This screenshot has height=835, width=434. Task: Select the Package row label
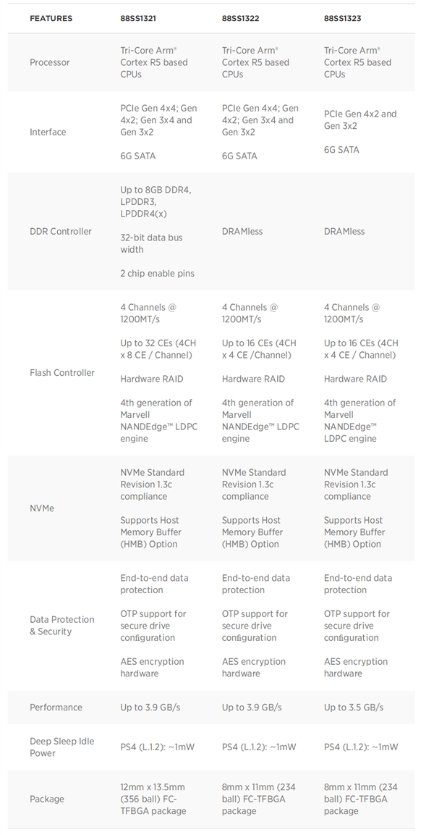47,800
